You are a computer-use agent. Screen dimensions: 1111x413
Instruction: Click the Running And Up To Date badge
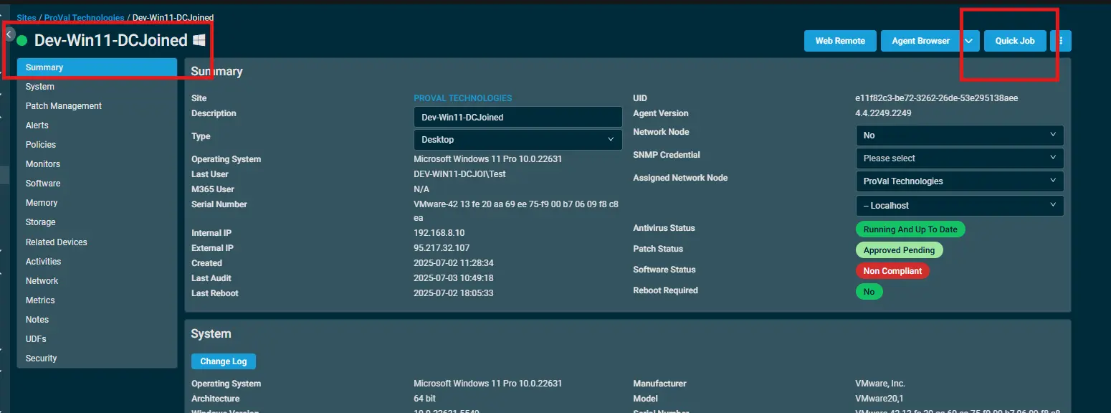tap(910, 229)
